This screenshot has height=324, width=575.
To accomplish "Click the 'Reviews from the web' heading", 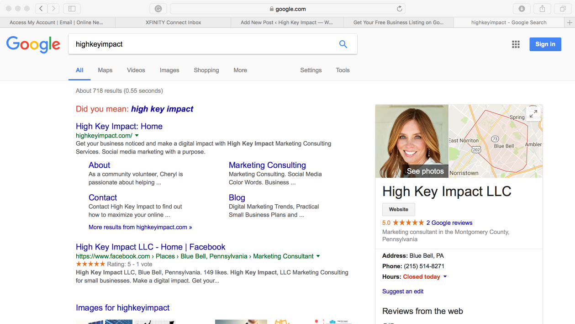I will (x=422, y=312).
